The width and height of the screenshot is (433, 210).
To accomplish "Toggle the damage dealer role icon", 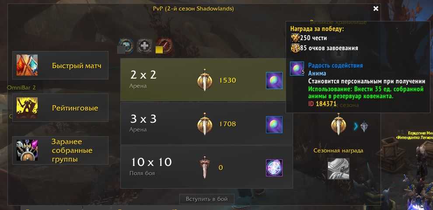I will click(164, 45).
